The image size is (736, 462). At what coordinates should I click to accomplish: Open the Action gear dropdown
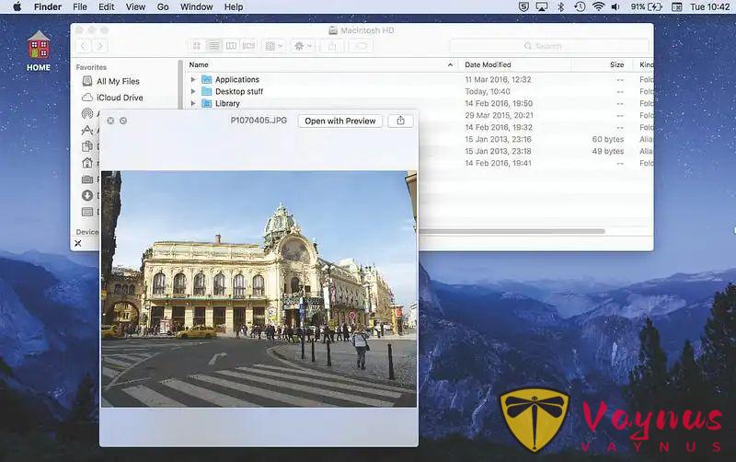[x=302, y=45]
